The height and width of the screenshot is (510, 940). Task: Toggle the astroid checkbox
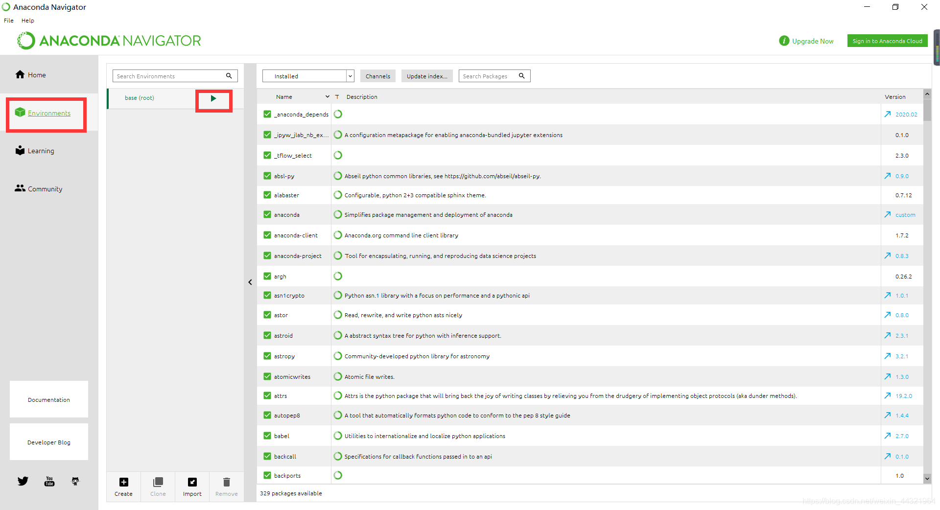(x=267, y=335)
